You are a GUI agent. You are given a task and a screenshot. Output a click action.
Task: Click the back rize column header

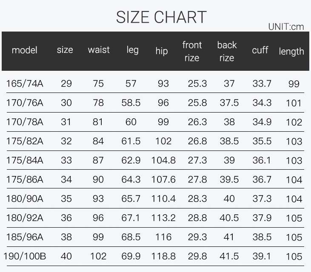click(x=227, y=52)
